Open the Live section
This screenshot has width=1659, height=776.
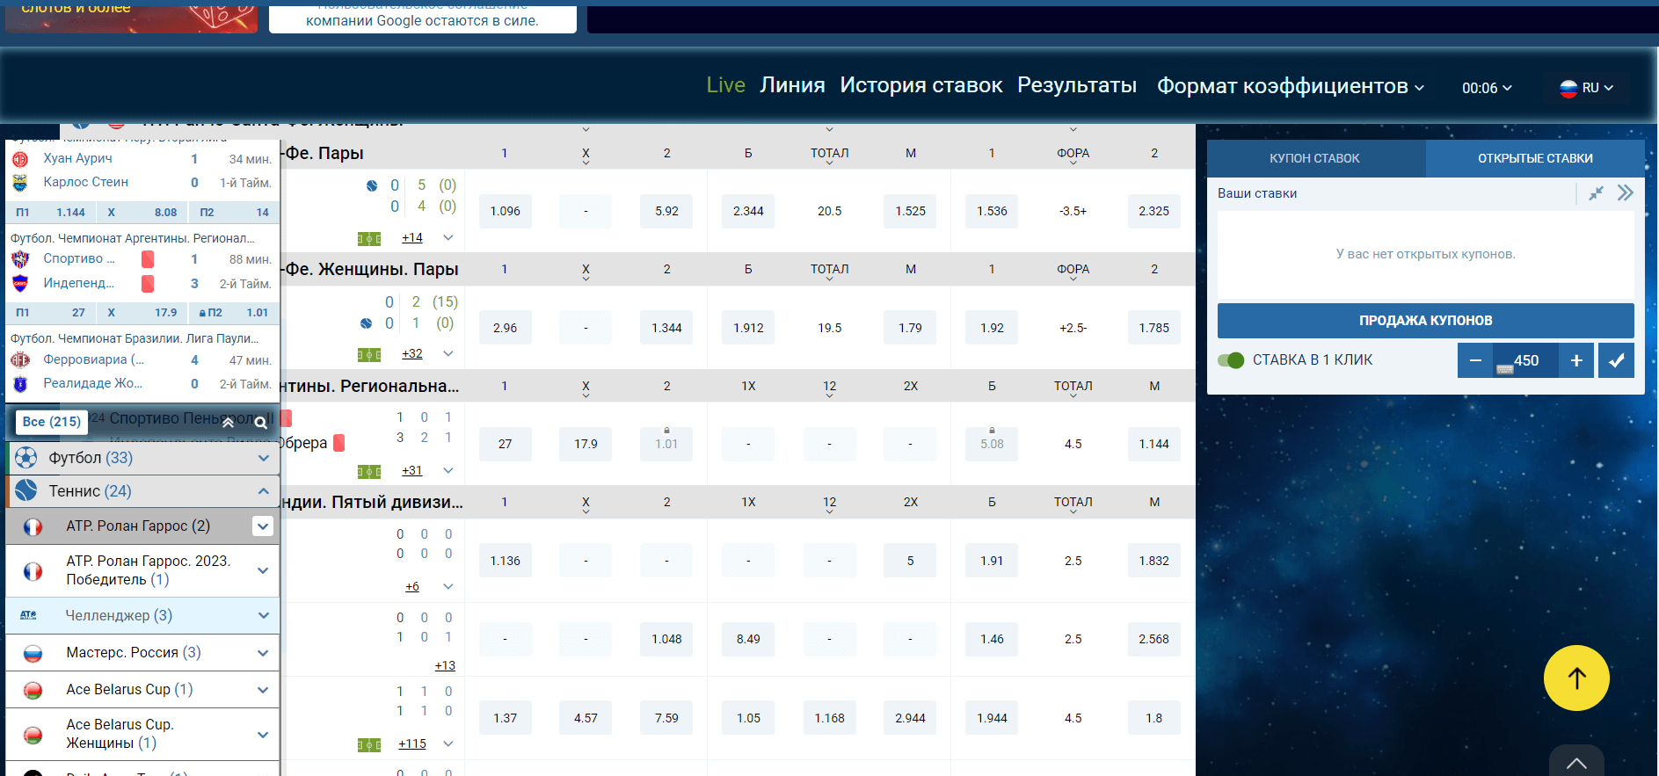[725, 85]
